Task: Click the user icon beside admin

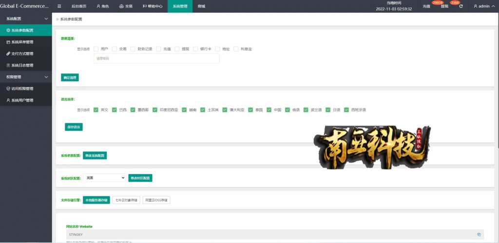Action: click(476, 6)
